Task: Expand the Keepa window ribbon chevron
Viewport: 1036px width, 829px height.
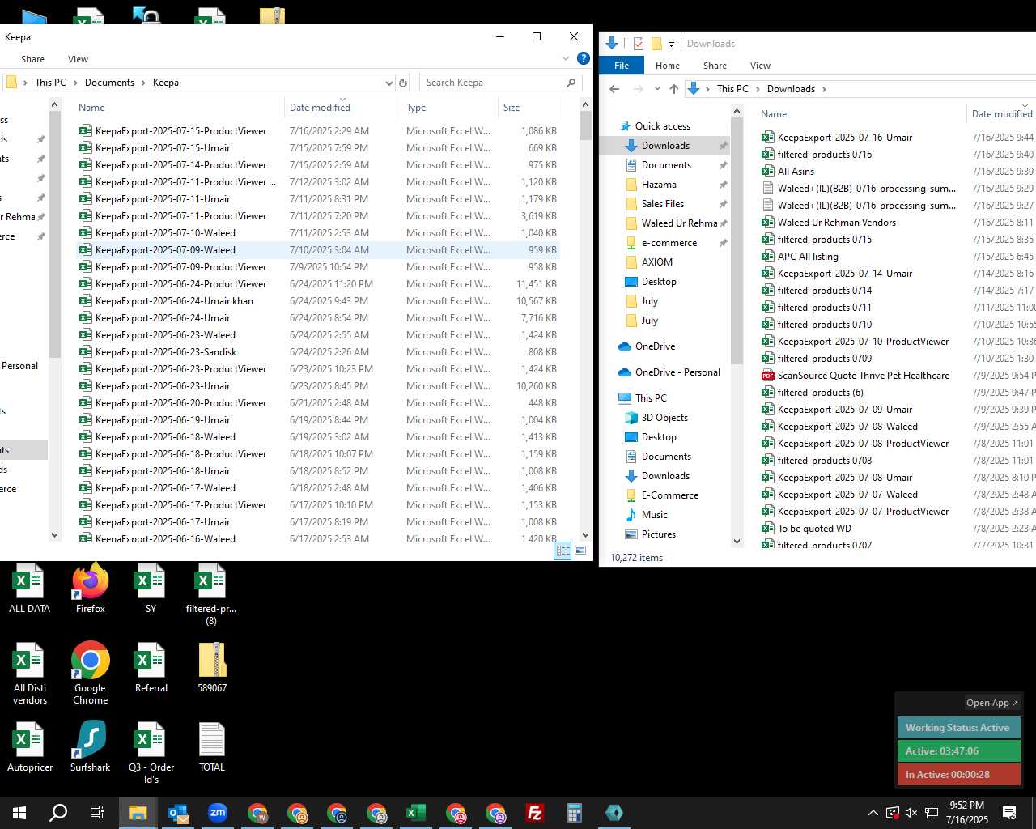Action: [566, 58]
